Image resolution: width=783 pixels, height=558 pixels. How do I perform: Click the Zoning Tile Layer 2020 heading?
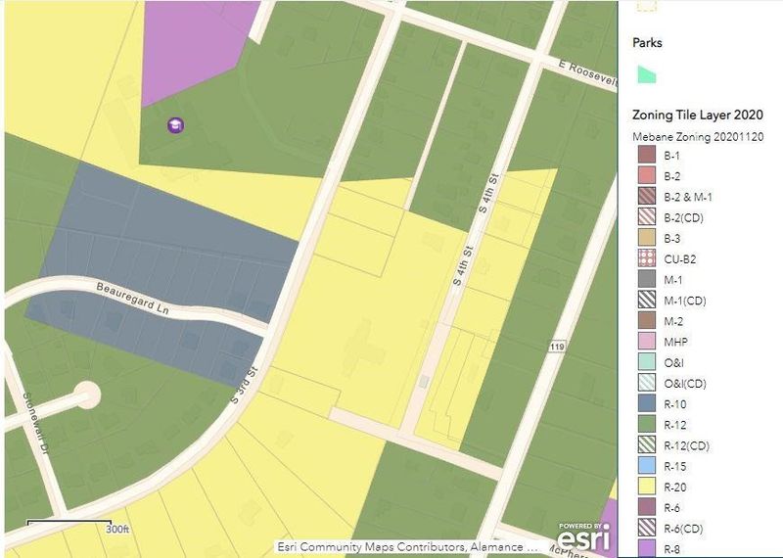698,115
